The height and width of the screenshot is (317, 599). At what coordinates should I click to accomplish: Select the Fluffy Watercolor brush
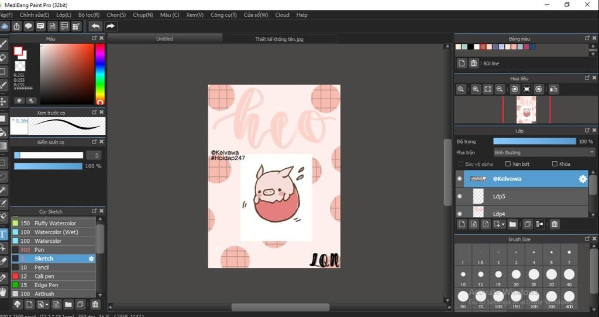(x=53, y=223)
